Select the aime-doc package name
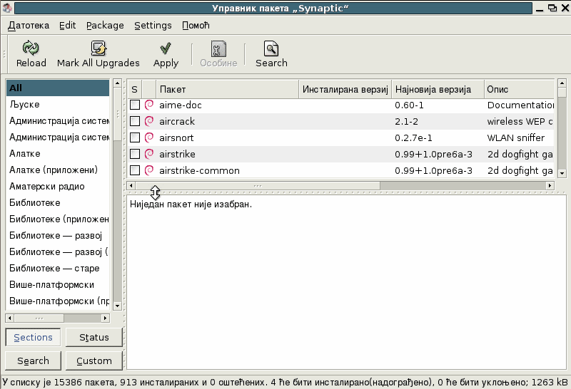The image size is (571, 389). pyautogui.click(x=181, y=105)
